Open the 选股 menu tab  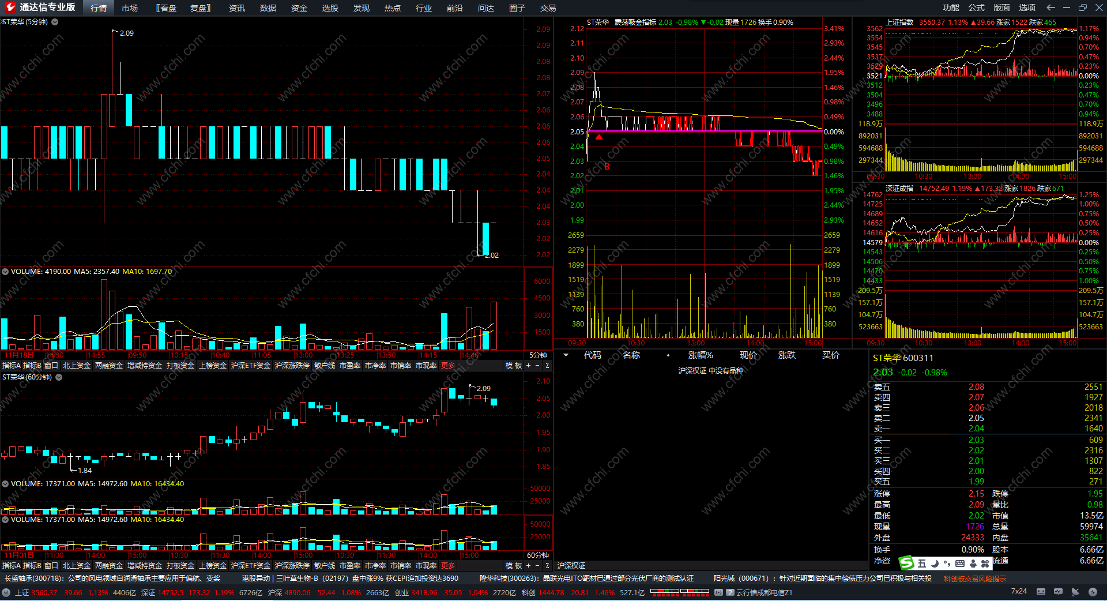point(330,8)
